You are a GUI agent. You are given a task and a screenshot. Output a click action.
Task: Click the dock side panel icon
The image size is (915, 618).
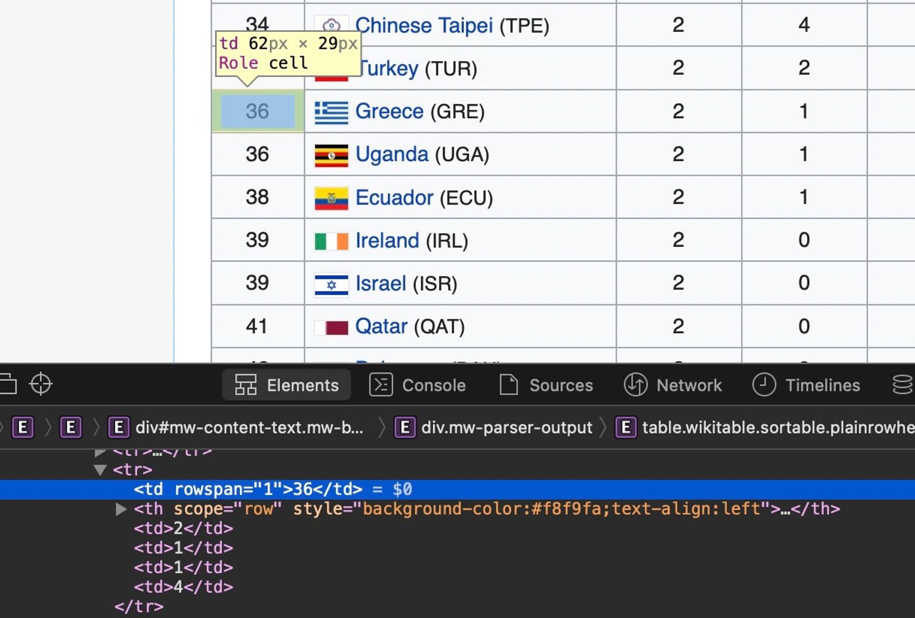point(8,384)
